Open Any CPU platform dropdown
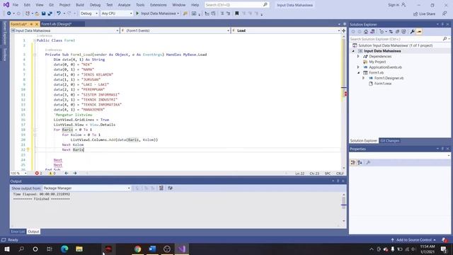Screen dimensions: 453x255 [x=117, y=13]
